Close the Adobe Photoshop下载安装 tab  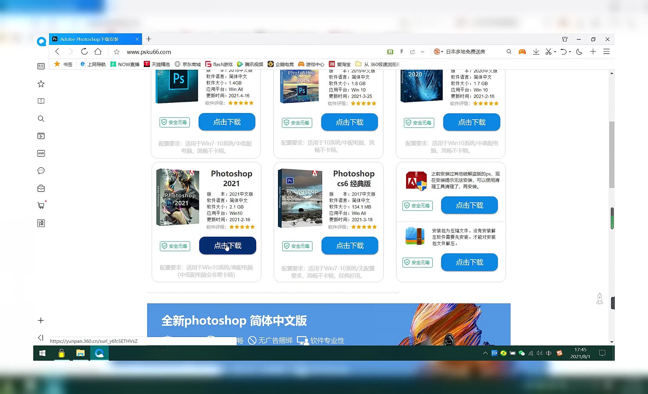pos(137,39)
